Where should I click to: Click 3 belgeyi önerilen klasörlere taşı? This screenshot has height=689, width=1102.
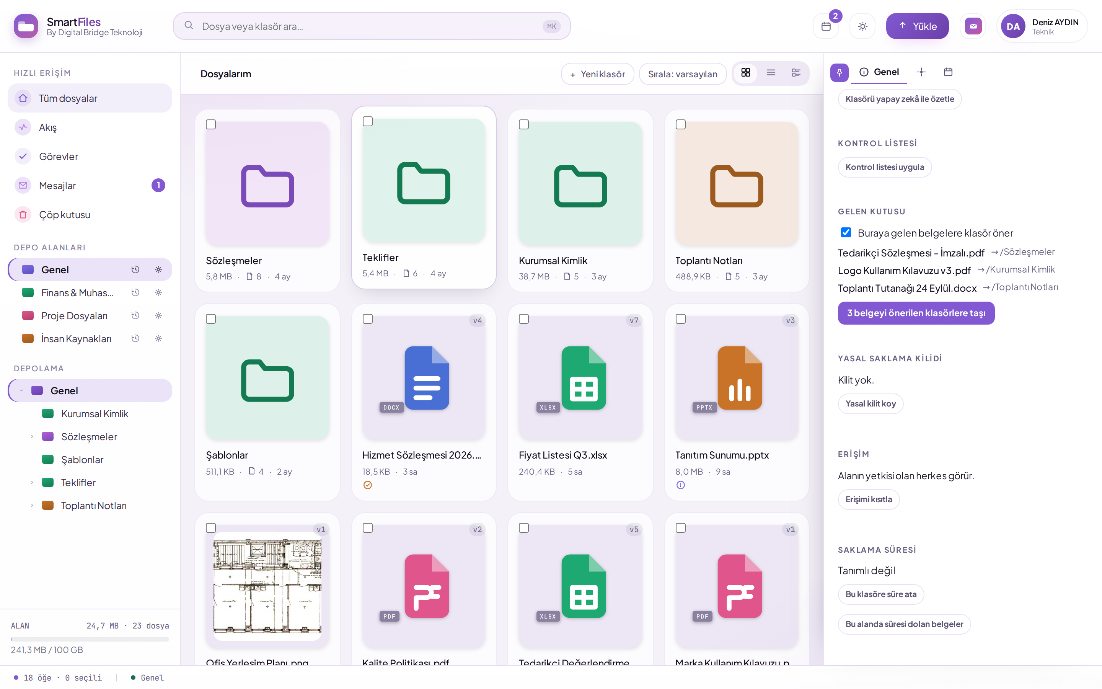(916, 313)
